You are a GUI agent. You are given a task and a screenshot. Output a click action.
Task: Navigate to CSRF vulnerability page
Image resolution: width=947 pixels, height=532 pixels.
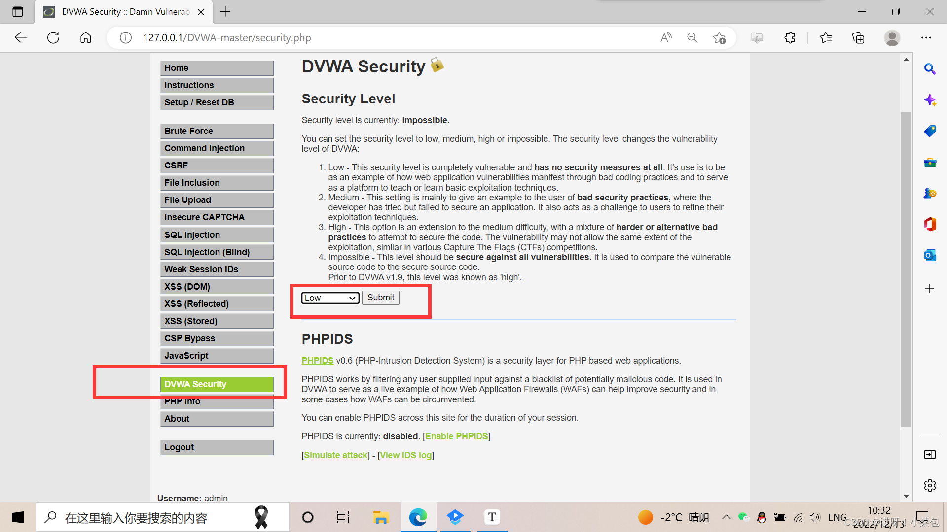[176, 165]
